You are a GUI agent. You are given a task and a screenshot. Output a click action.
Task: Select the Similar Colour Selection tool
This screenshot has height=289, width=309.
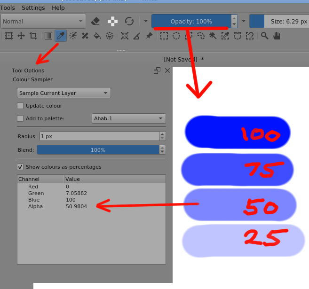(x=225, y=36)
